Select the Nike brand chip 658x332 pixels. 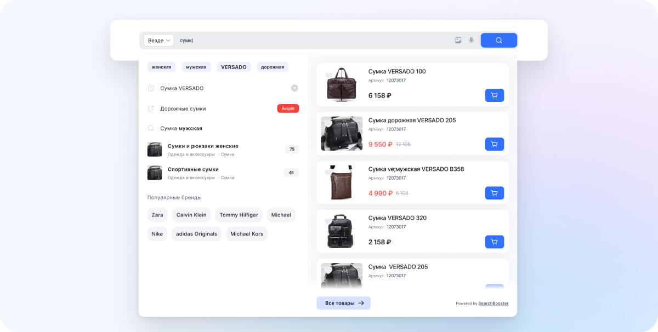157,234
